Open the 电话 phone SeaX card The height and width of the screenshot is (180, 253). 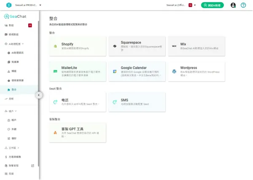[78, 102]
